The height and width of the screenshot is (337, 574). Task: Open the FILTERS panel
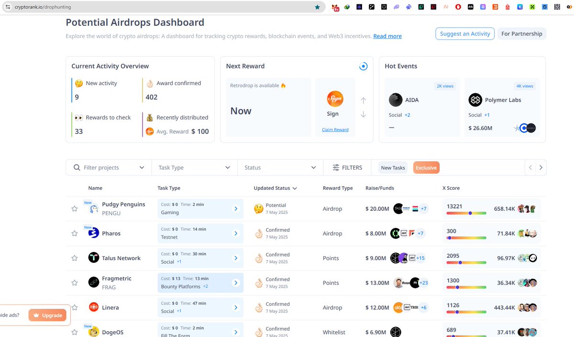348,168
